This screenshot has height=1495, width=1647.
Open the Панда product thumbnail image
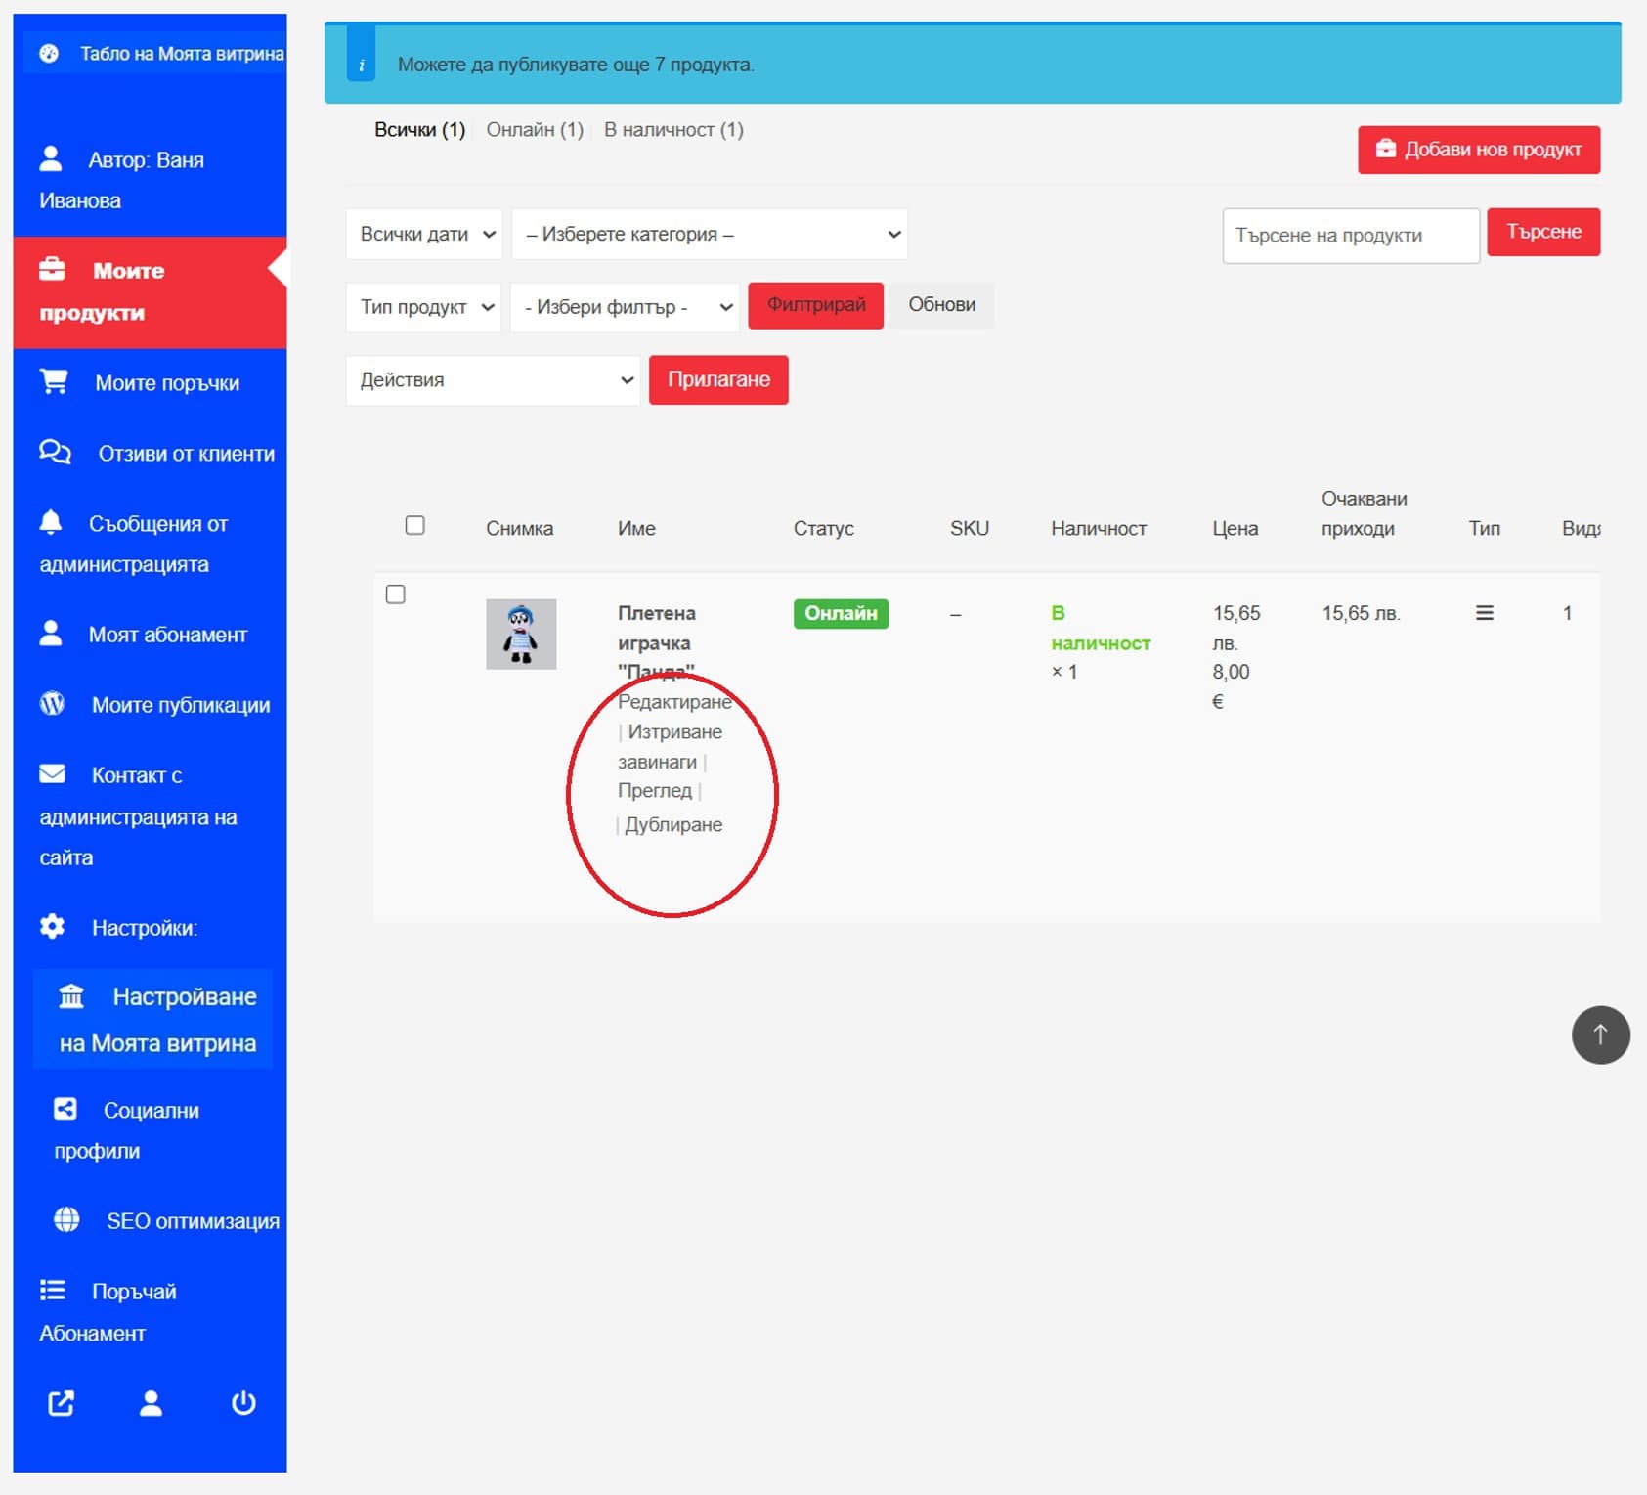point(521,634)
